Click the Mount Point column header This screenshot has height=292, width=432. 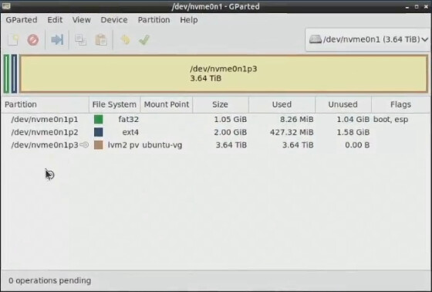click(x=167, y=104)
